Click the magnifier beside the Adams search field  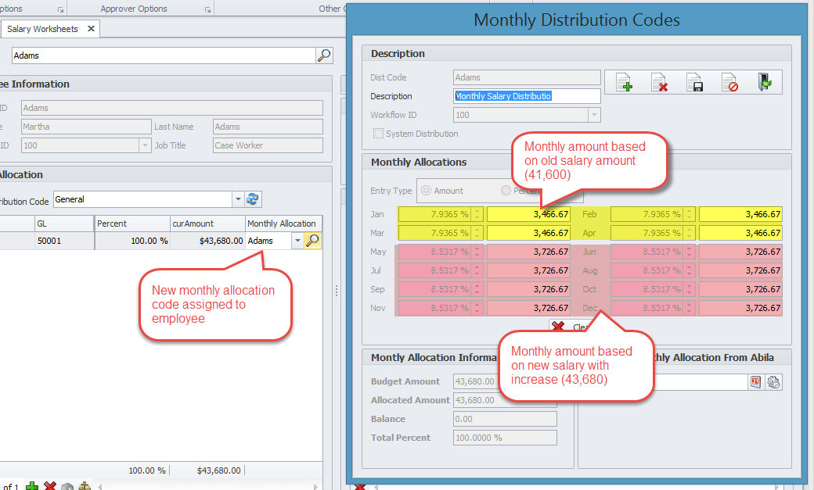tap(324, 55)
